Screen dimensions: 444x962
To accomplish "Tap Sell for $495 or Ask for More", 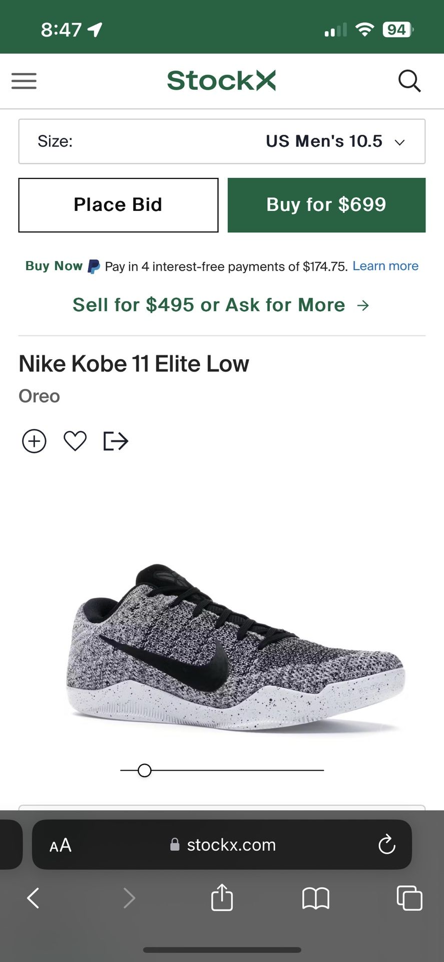I will coord(221,305).
